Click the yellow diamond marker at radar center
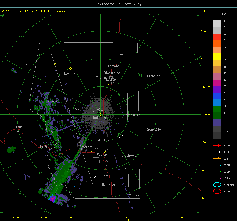Viewport: 237px width, 221px height. point(101,114)
